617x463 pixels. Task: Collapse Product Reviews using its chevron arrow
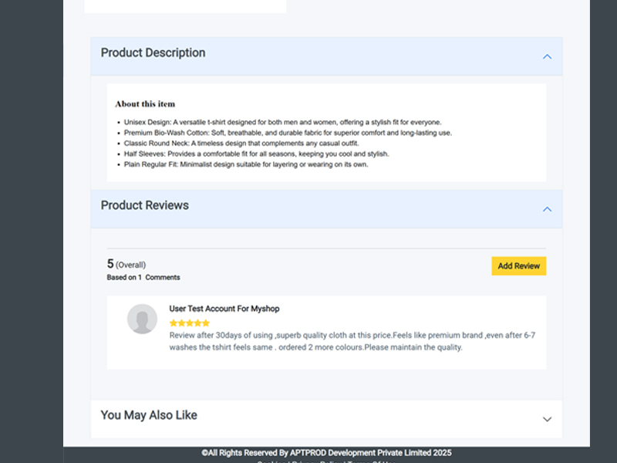point(547,209)
